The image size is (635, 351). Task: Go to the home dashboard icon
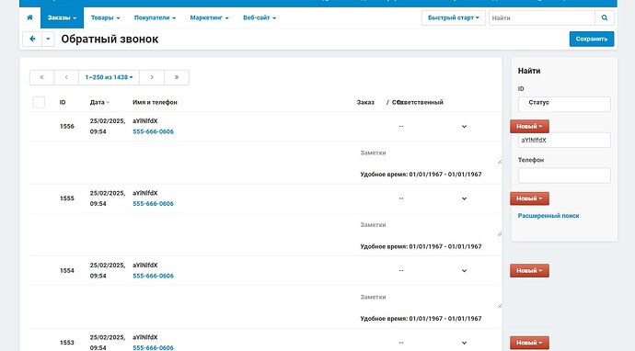29,17
